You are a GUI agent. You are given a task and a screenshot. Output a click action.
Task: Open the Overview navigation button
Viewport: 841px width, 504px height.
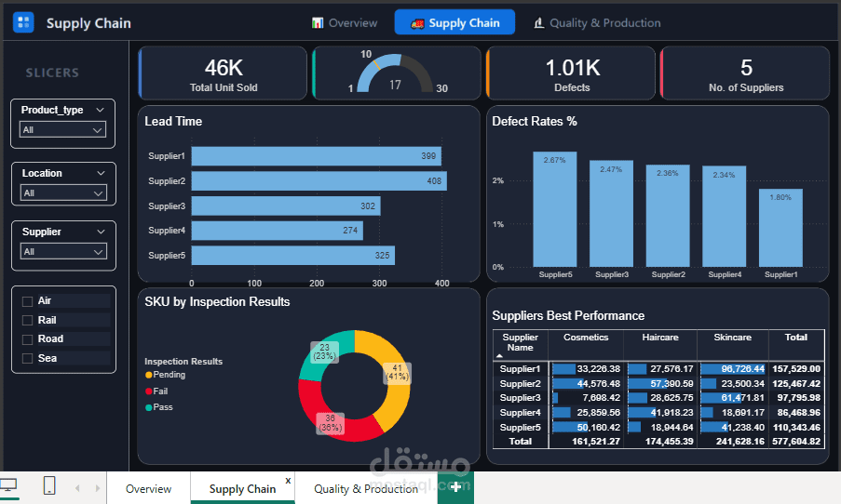click(345, 22)
